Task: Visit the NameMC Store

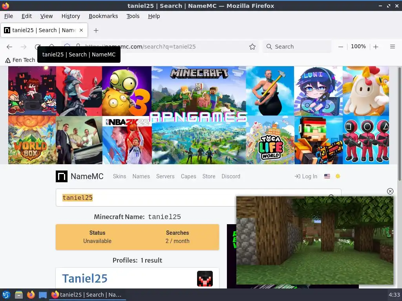Action: tap(209, 176)
